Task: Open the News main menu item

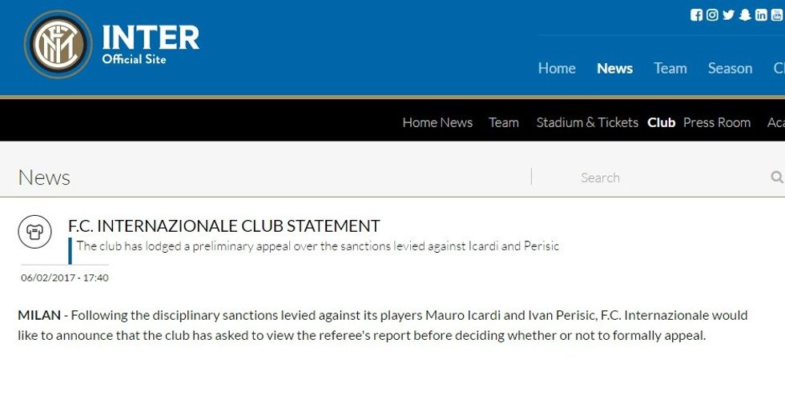Action: pos(614,69)
